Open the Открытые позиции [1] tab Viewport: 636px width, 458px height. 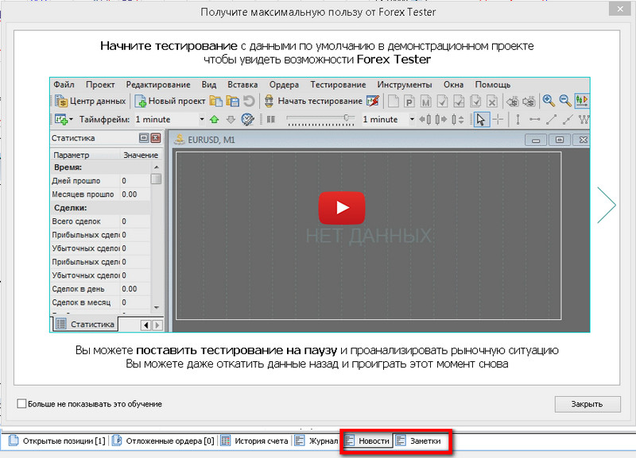pyautogui.click(x=56, y=441)
